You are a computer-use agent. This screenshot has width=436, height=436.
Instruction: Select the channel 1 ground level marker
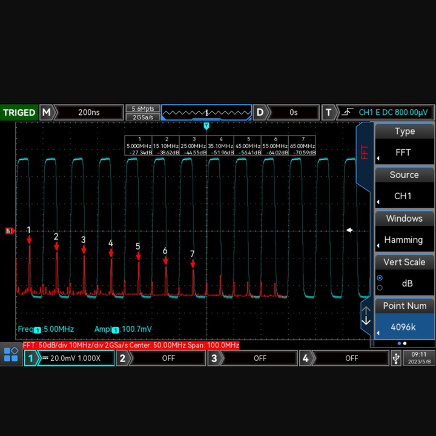10,231
